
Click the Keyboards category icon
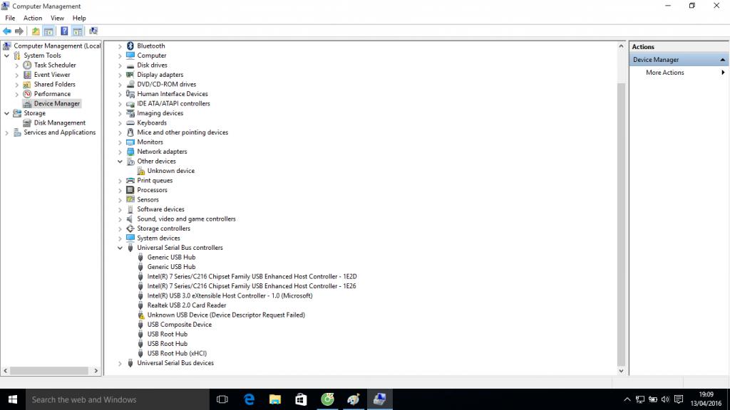[x=130, y=122]
